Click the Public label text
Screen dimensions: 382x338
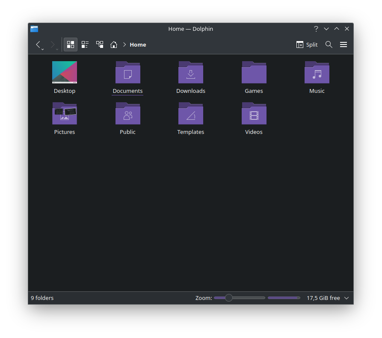point(127,132)
